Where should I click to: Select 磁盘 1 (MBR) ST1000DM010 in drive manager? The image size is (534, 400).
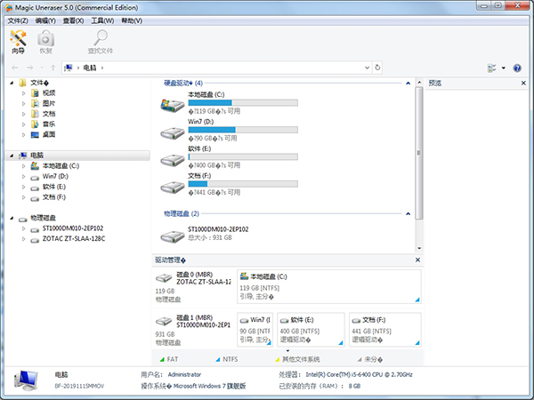[193, 330]
